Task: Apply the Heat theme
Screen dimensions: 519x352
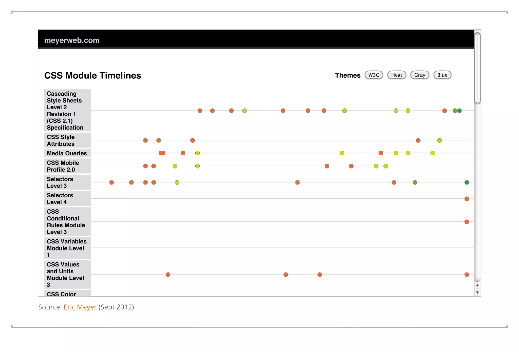Action: click(x=396, y=75)
